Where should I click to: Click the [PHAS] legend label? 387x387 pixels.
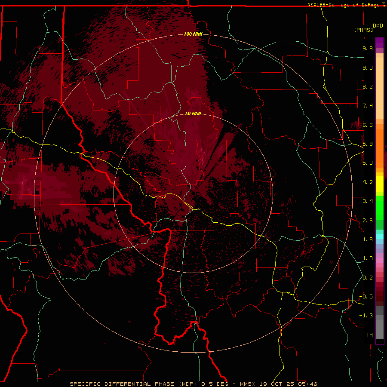pyautogui.click(x=363, y=30)
